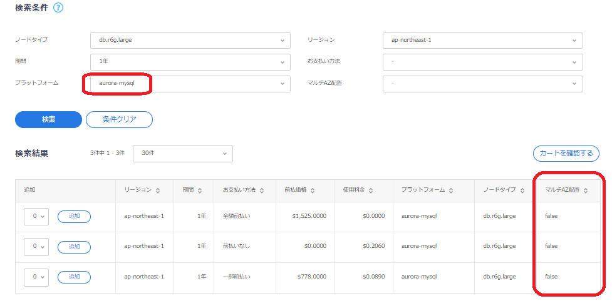The image size is (612, 301).
Task: Click 追加 button in 一部前払い row
Action: (x=74, y=277)
